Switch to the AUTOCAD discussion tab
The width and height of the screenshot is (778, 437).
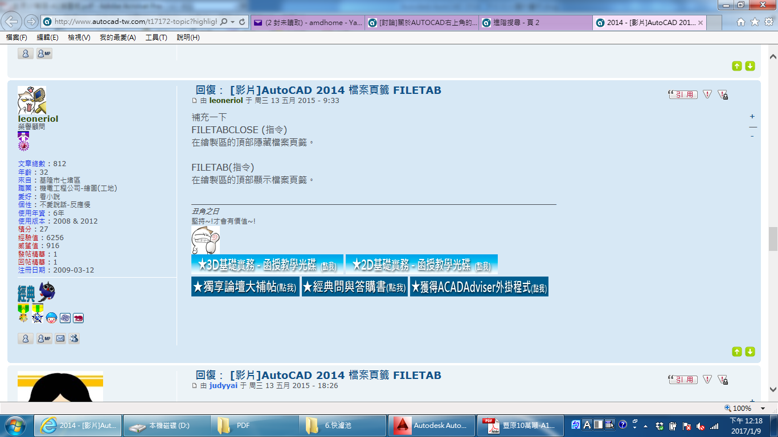pos(421,23)
